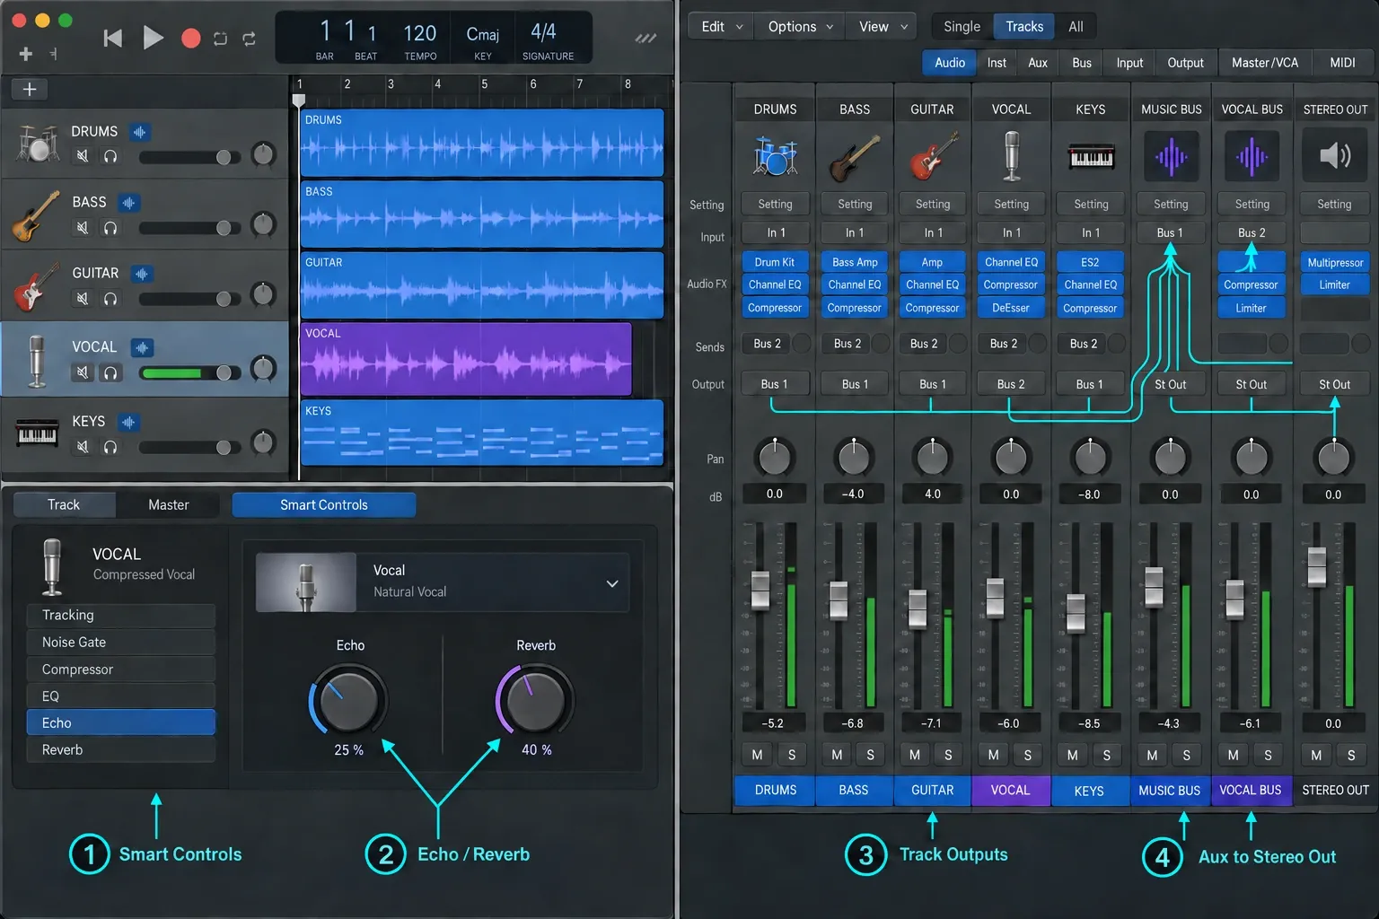Switch to the Master tab
Image resolution: width=1379 pixels, height=919 pixels.
(169, 505)
